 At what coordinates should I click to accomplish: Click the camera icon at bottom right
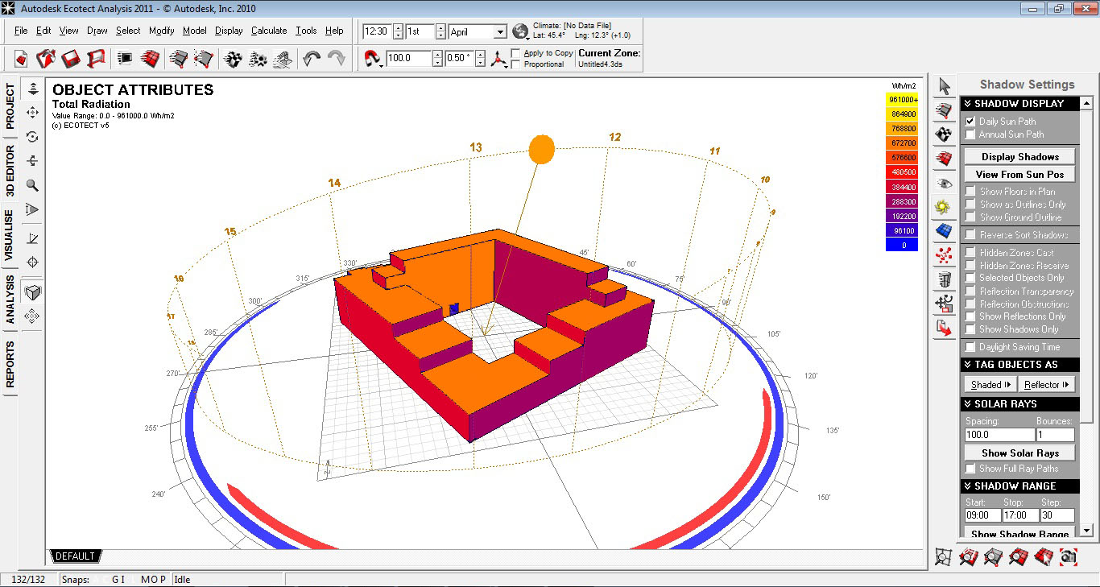(1069, 556)
